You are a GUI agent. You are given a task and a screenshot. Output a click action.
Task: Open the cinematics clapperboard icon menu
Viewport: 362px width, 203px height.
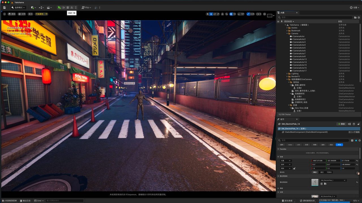[49, 7]
